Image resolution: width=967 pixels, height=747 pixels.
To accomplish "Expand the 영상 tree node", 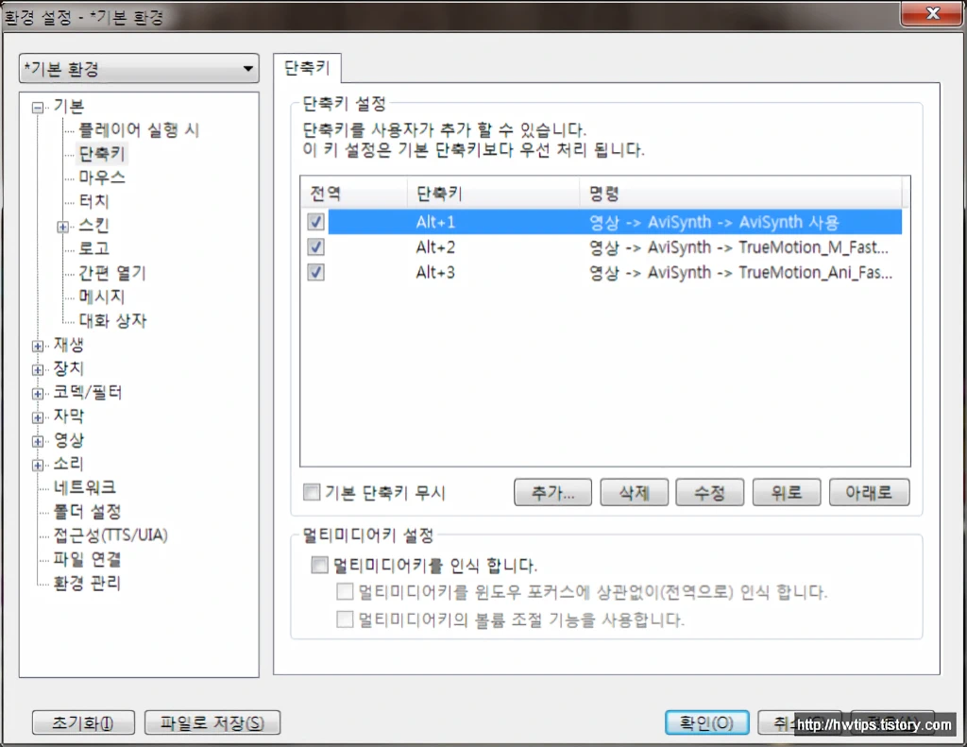I will click(x=38, y=442).
